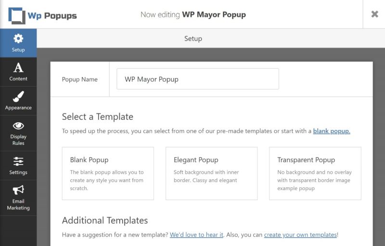Open the Content section letter A icon
This screenshot has width=385, height=246.
click(x=18, y=67)
